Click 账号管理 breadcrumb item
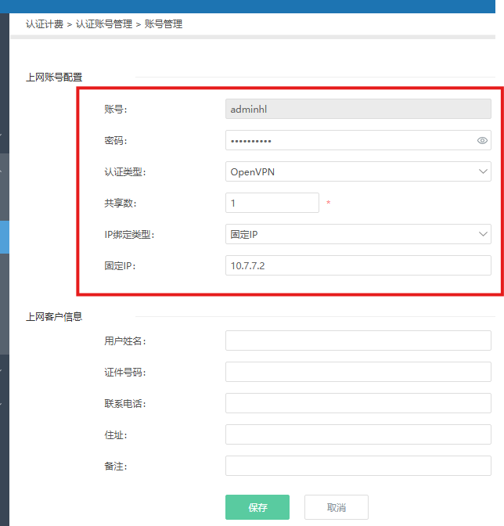 click(x=164, y=24)
